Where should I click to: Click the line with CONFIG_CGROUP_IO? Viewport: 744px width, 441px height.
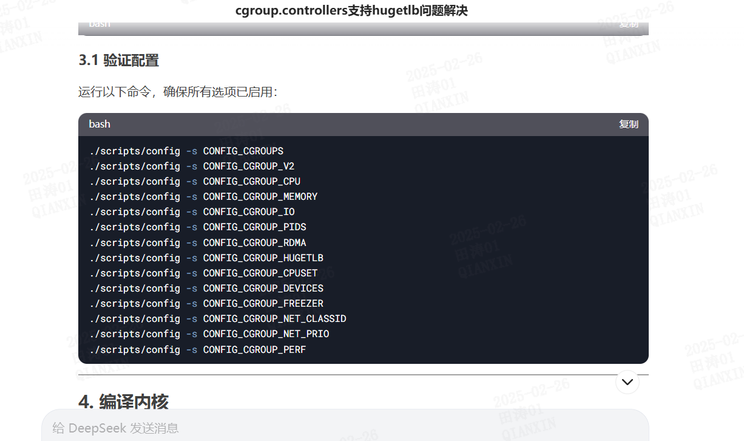[x=192, y=211]
